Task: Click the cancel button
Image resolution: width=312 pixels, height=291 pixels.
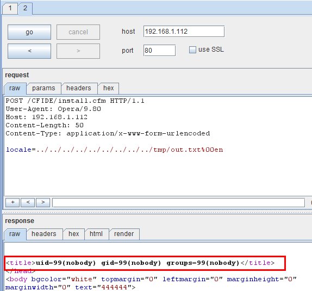Action: 78,32
